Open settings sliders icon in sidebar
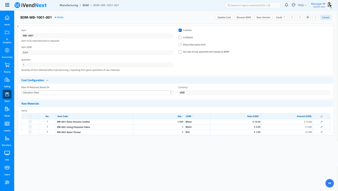338x191 pixels. (x=7, y=182)
